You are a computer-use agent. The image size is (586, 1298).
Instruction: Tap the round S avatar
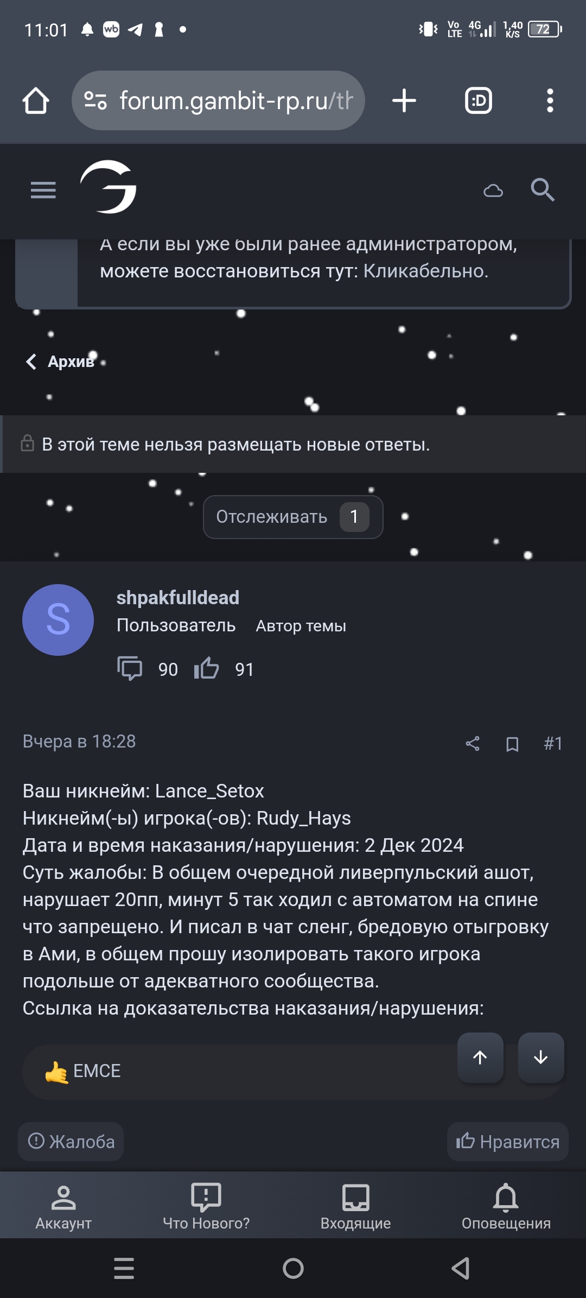[x=58, y=620]
